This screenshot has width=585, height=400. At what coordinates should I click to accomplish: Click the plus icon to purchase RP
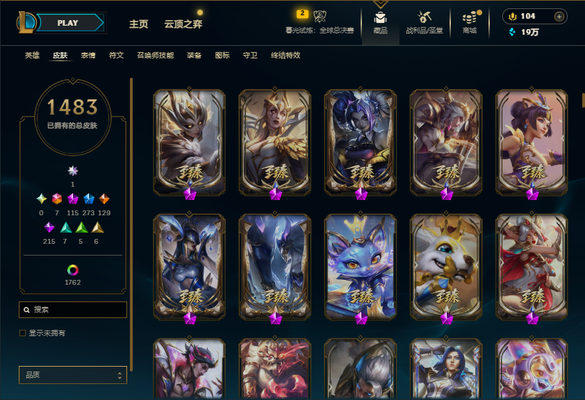[559, 17]
